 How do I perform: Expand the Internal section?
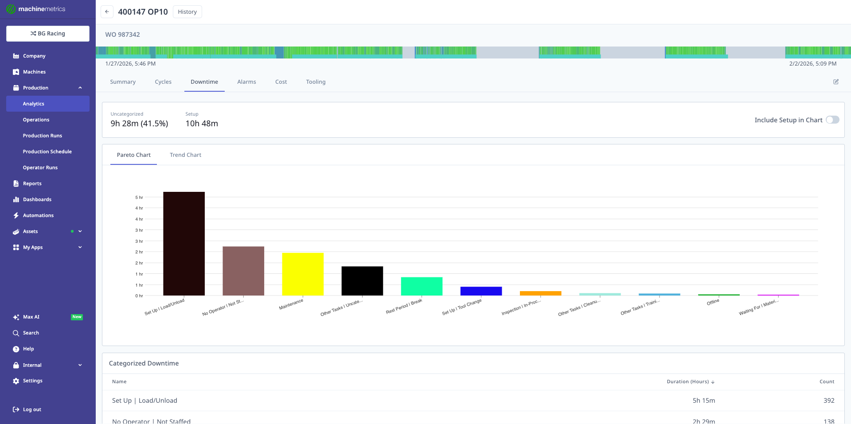80,365
